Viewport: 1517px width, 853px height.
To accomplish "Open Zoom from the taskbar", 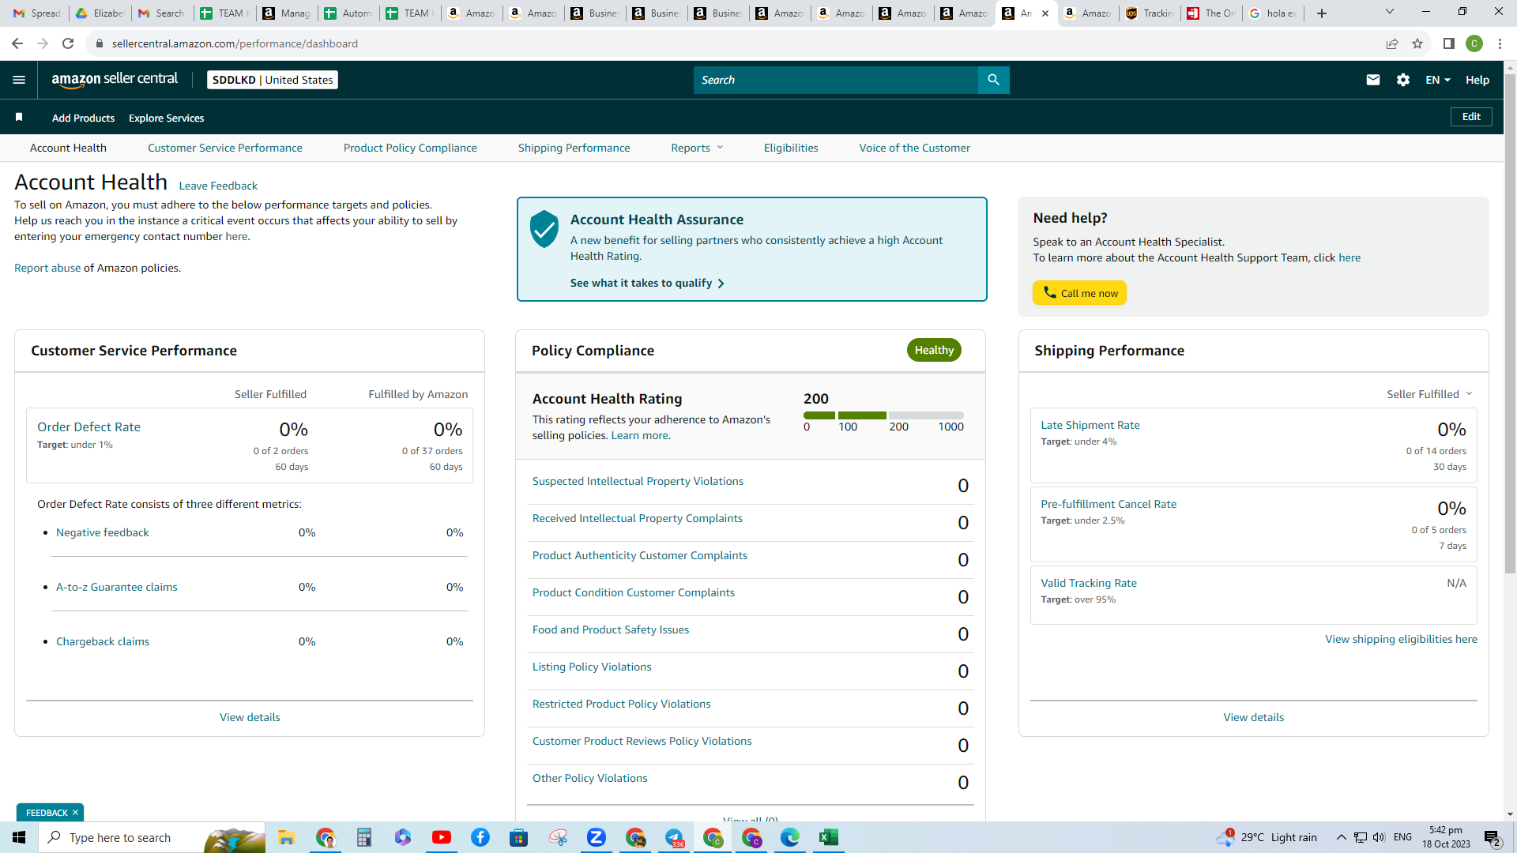I will pos(597,837).
